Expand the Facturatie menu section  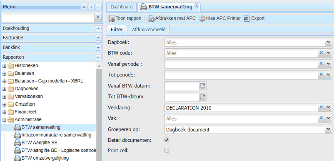point(98,37)
